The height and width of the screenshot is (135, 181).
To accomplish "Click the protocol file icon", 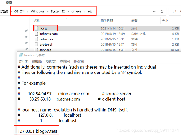I will tap(36, 44).
